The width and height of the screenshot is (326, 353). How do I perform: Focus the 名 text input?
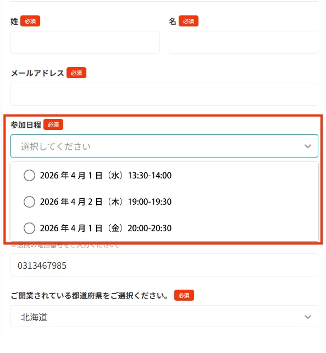click(x=244, y=42)
